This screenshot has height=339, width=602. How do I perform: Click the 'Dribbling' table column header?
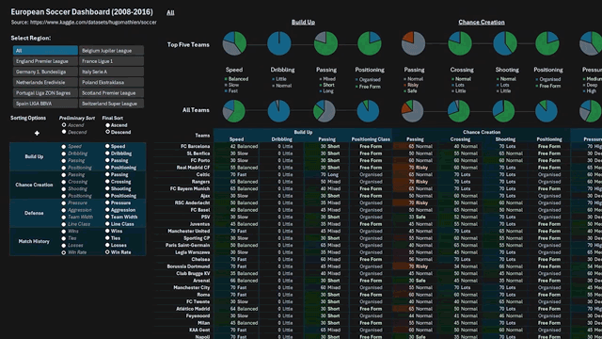(282, 139)
